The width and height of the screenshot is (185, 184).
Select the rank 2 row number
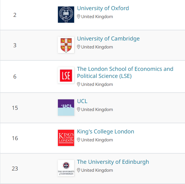(15, 15)
